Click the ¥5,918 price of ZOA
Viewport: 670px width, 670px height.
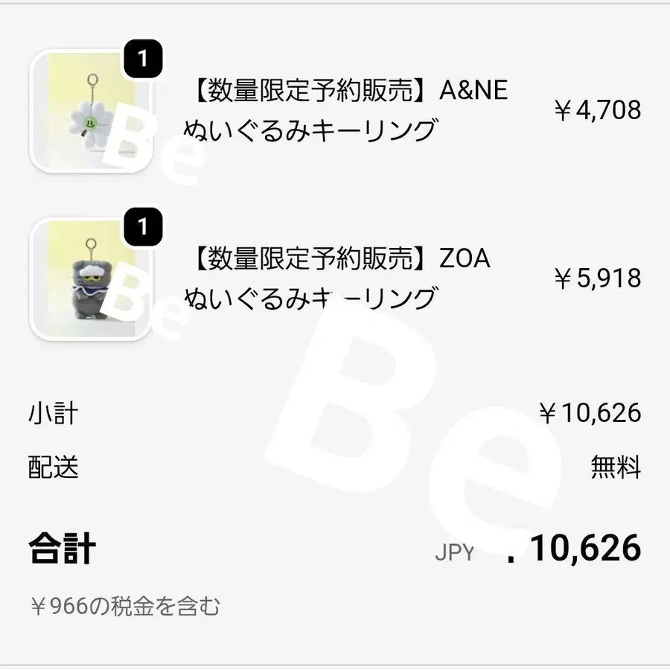596,278
